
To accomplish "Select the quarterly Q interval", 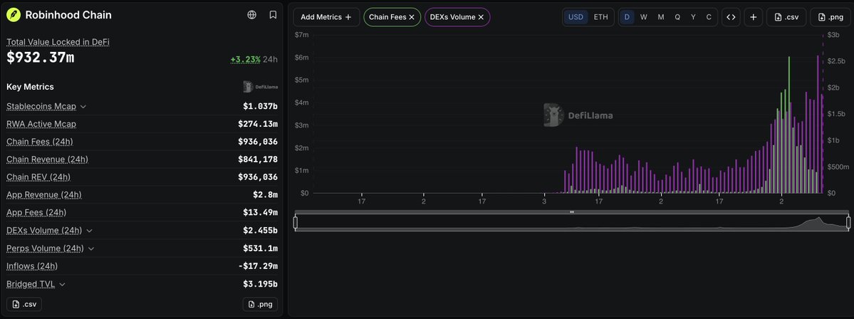I will pos(677,17).
